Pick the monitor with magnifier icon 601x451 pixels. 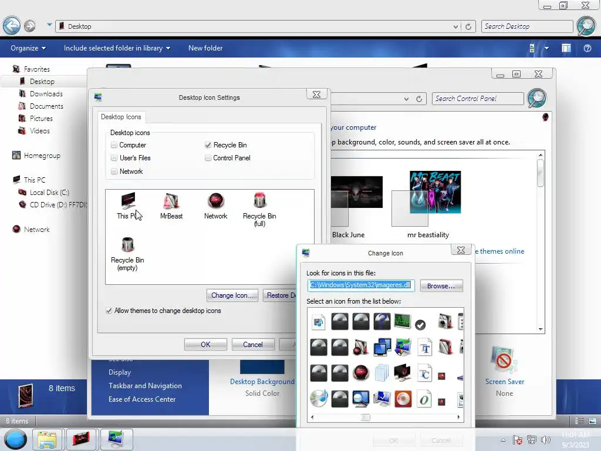point(361,399)
